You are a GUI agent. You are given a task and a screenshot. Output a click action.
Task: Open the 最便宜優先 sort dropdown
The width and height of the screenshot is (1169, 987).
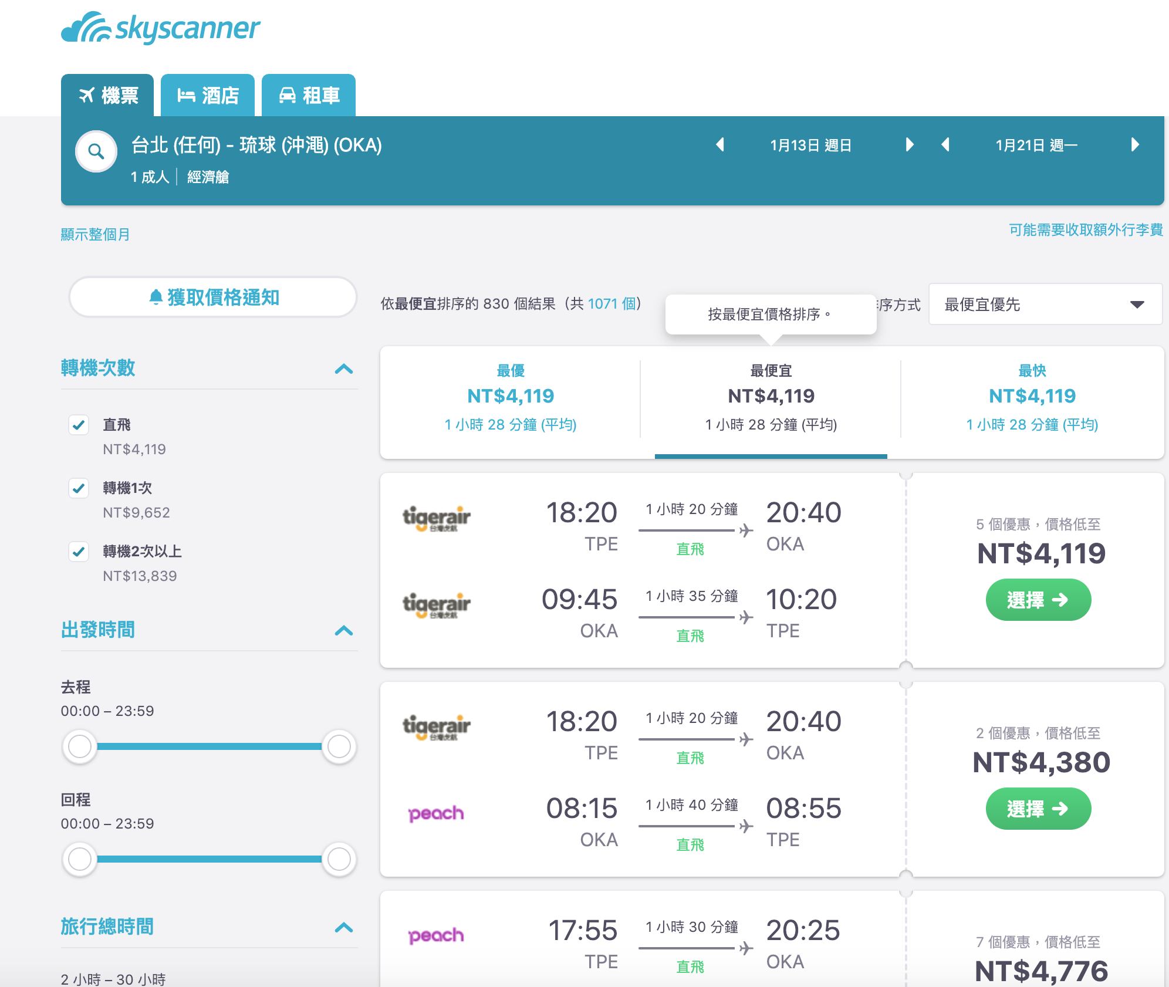tap(1045, 305)
